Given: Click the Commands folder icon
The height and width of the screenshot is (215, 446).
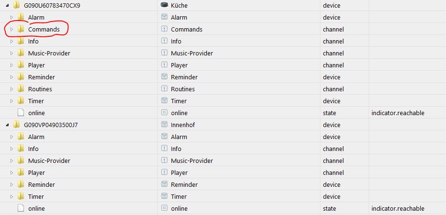Looking at the screenshot, I should (21, 29).
